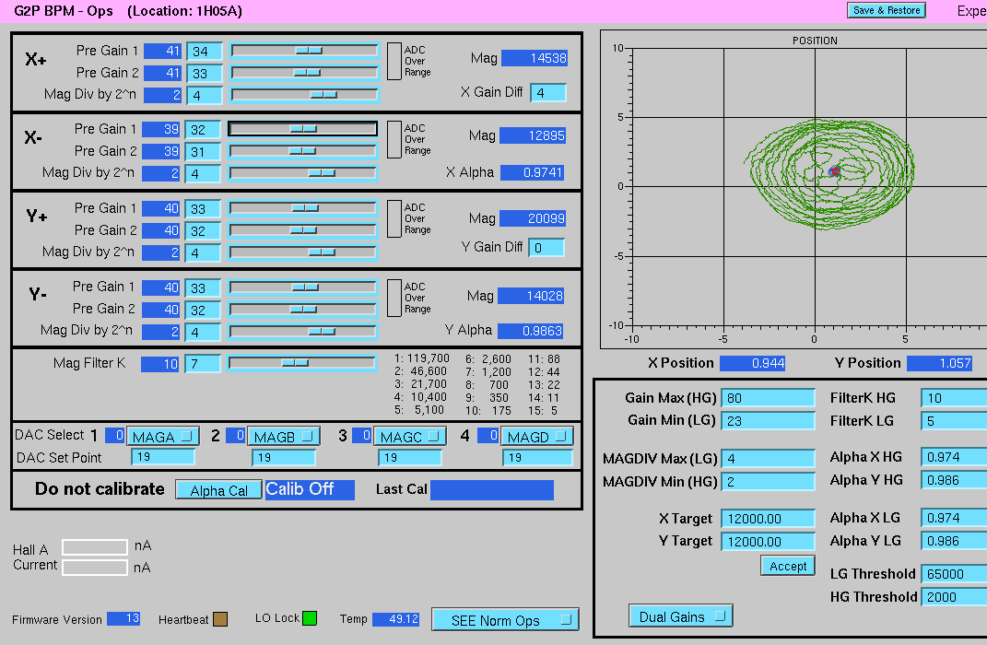Click the X+ Pre Gain 1 input field

click(204, 51)
